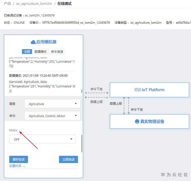Switch to the 命令发送 tab

[x=57, y=52]
